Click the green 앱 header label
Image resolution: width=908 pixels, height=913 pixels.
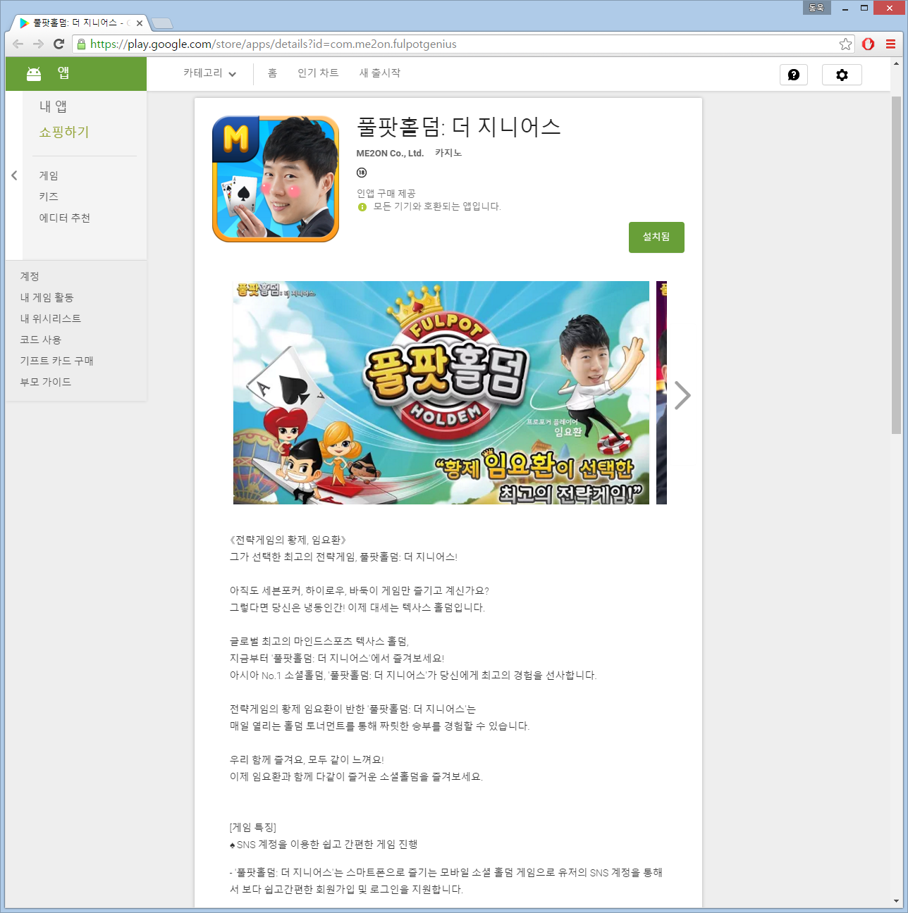pos(63,73)
